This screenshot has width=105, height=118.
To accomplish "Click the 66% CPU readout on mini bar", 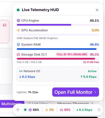I will coord(36,110).
